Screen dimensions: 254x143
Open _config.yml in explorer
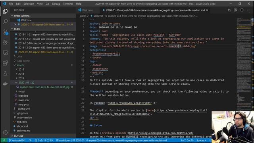43,109
